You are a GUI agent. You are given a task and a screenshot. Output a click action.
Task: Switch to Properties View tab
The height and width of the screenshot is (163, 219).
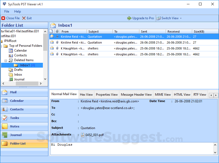point(107,95)
